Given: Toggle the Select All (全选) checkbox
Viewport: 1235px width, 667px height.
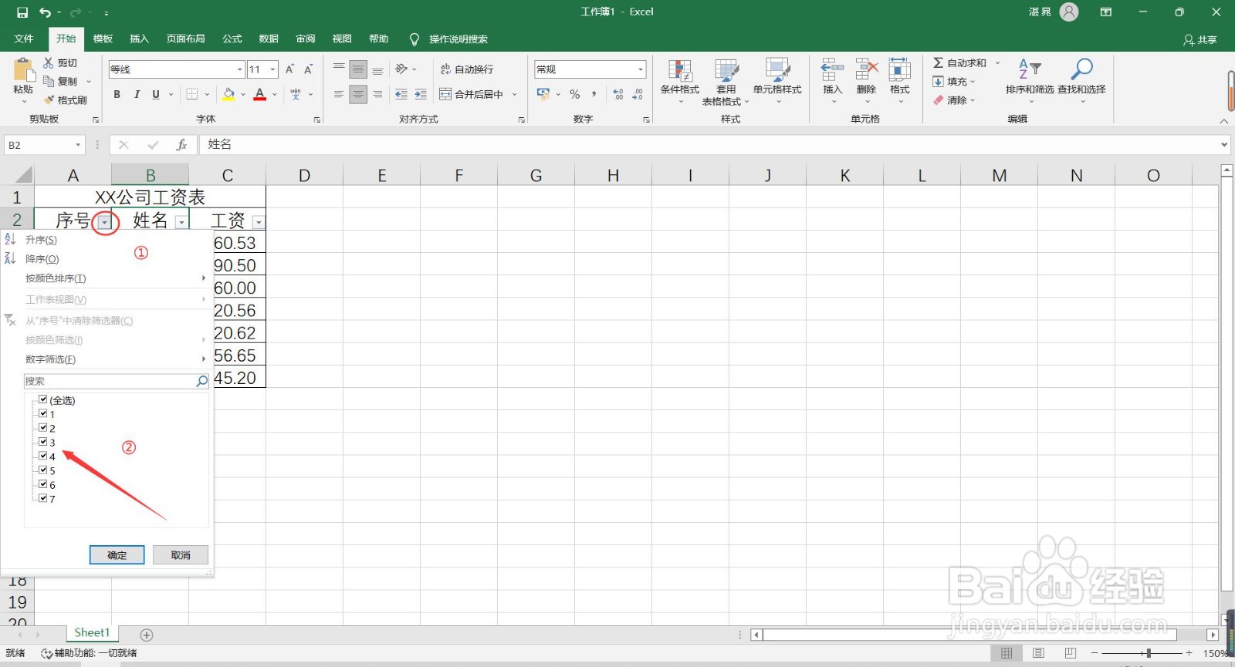Looking at the screenshot, I should (43, 399).
